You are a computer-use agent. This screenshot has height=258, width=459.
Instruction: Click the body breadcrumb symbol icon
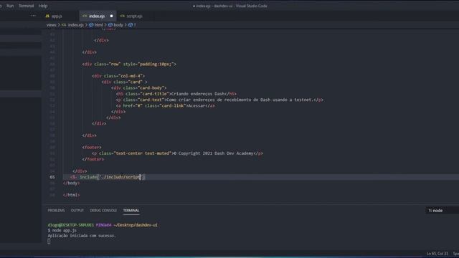click(x=110, y=25)
